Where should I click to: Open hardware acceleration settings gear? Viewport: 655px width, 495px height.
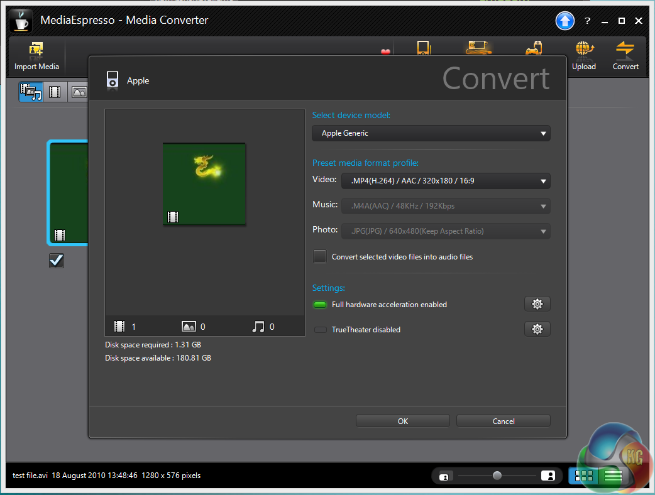point(537,304)
